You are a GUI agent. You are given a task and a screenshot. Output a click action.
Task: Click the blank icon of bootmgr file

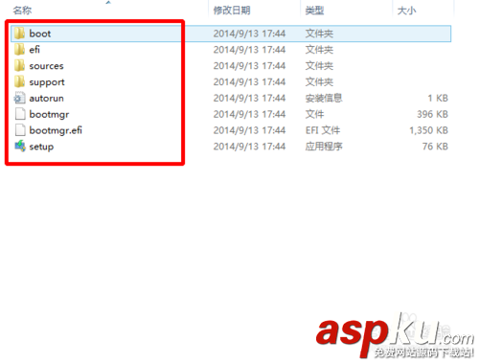[20, 114]
